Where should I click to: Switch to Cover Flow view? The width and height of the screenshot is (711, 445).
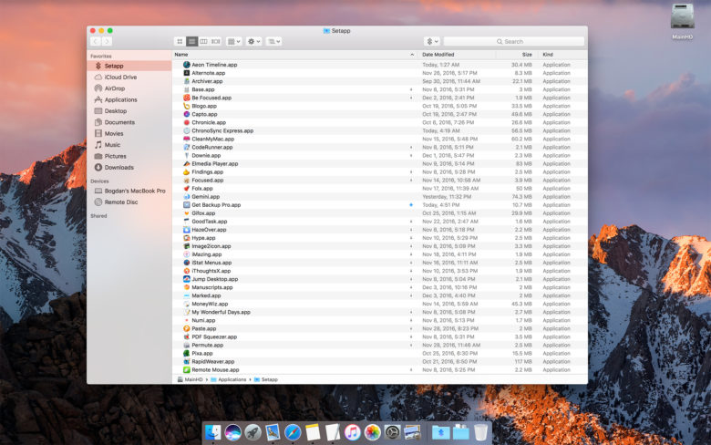pos(216,41)
